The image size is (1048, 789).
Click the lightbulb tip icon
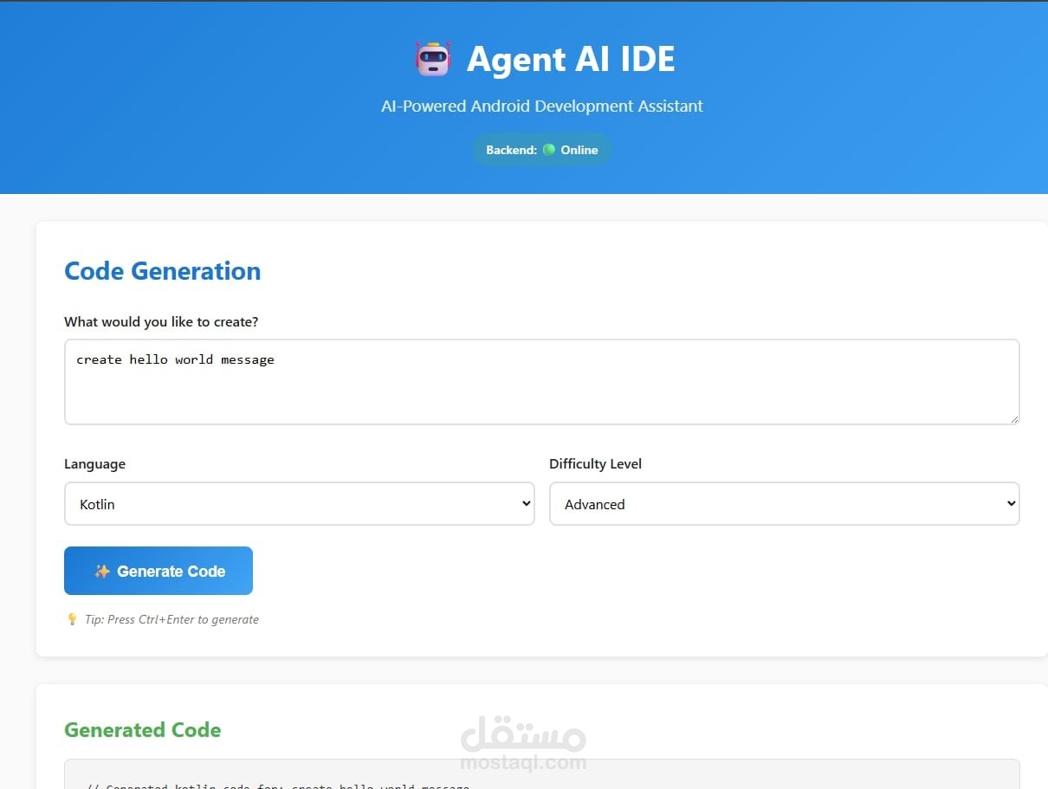tap(72, 618)
